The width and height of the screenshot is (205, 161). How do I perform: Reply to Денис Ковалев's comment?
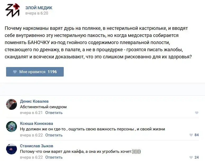(x=54, y=113)
